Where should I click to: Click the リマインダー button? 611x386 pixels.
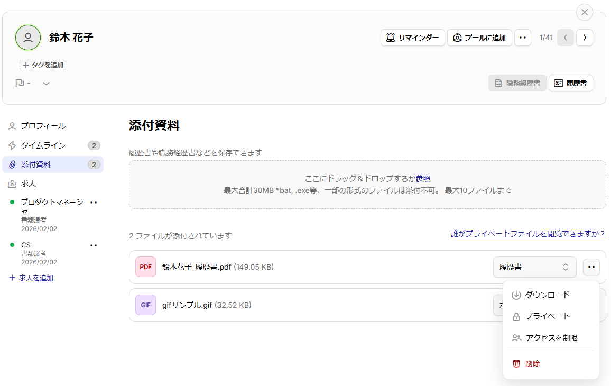(x=412, y=38)
